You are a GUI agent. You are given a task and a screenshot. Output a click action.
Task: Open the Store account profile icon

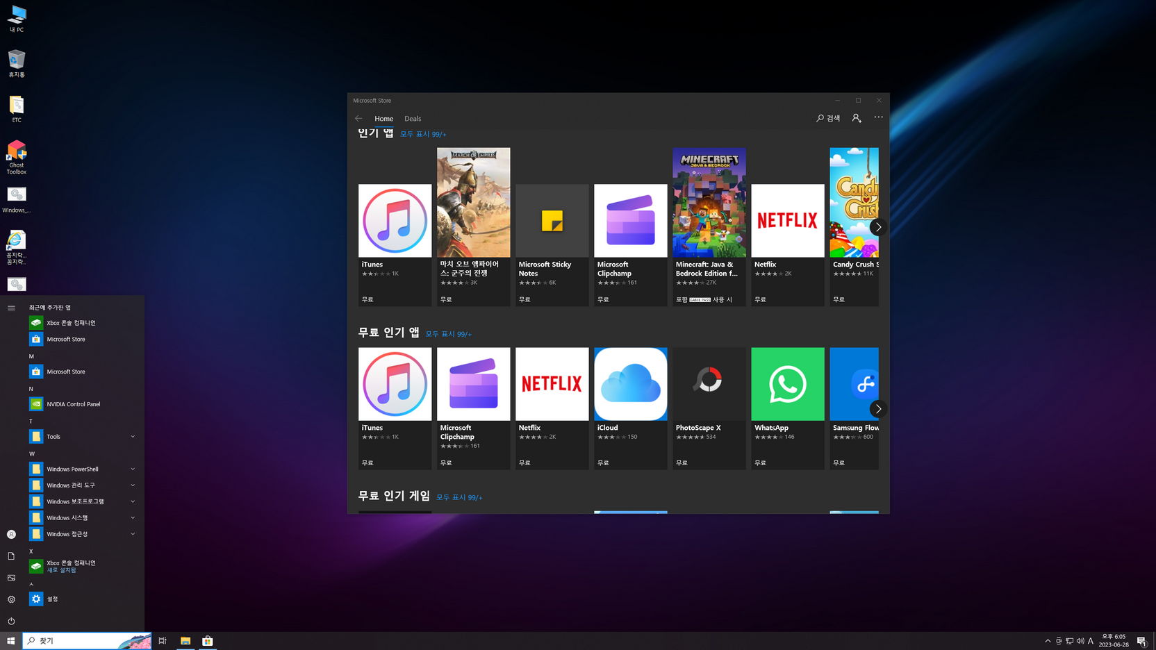pyautogui.click(x=857, y=118)
